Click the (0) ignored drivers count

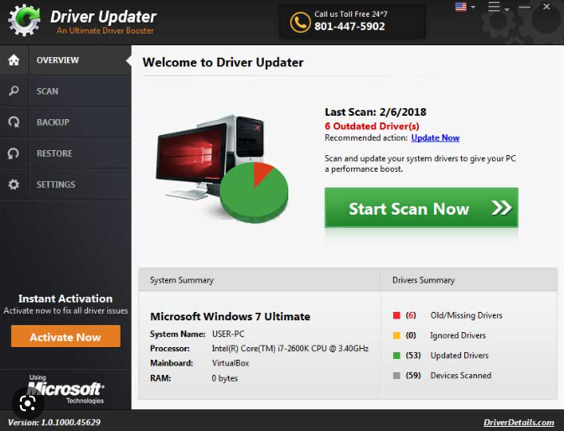coord(411,335)
